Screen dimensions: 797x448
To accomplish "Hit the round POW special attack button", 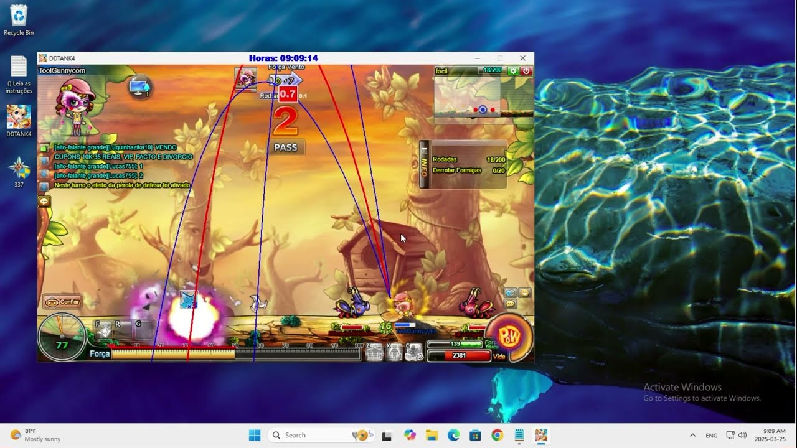I will coord(508,337).
